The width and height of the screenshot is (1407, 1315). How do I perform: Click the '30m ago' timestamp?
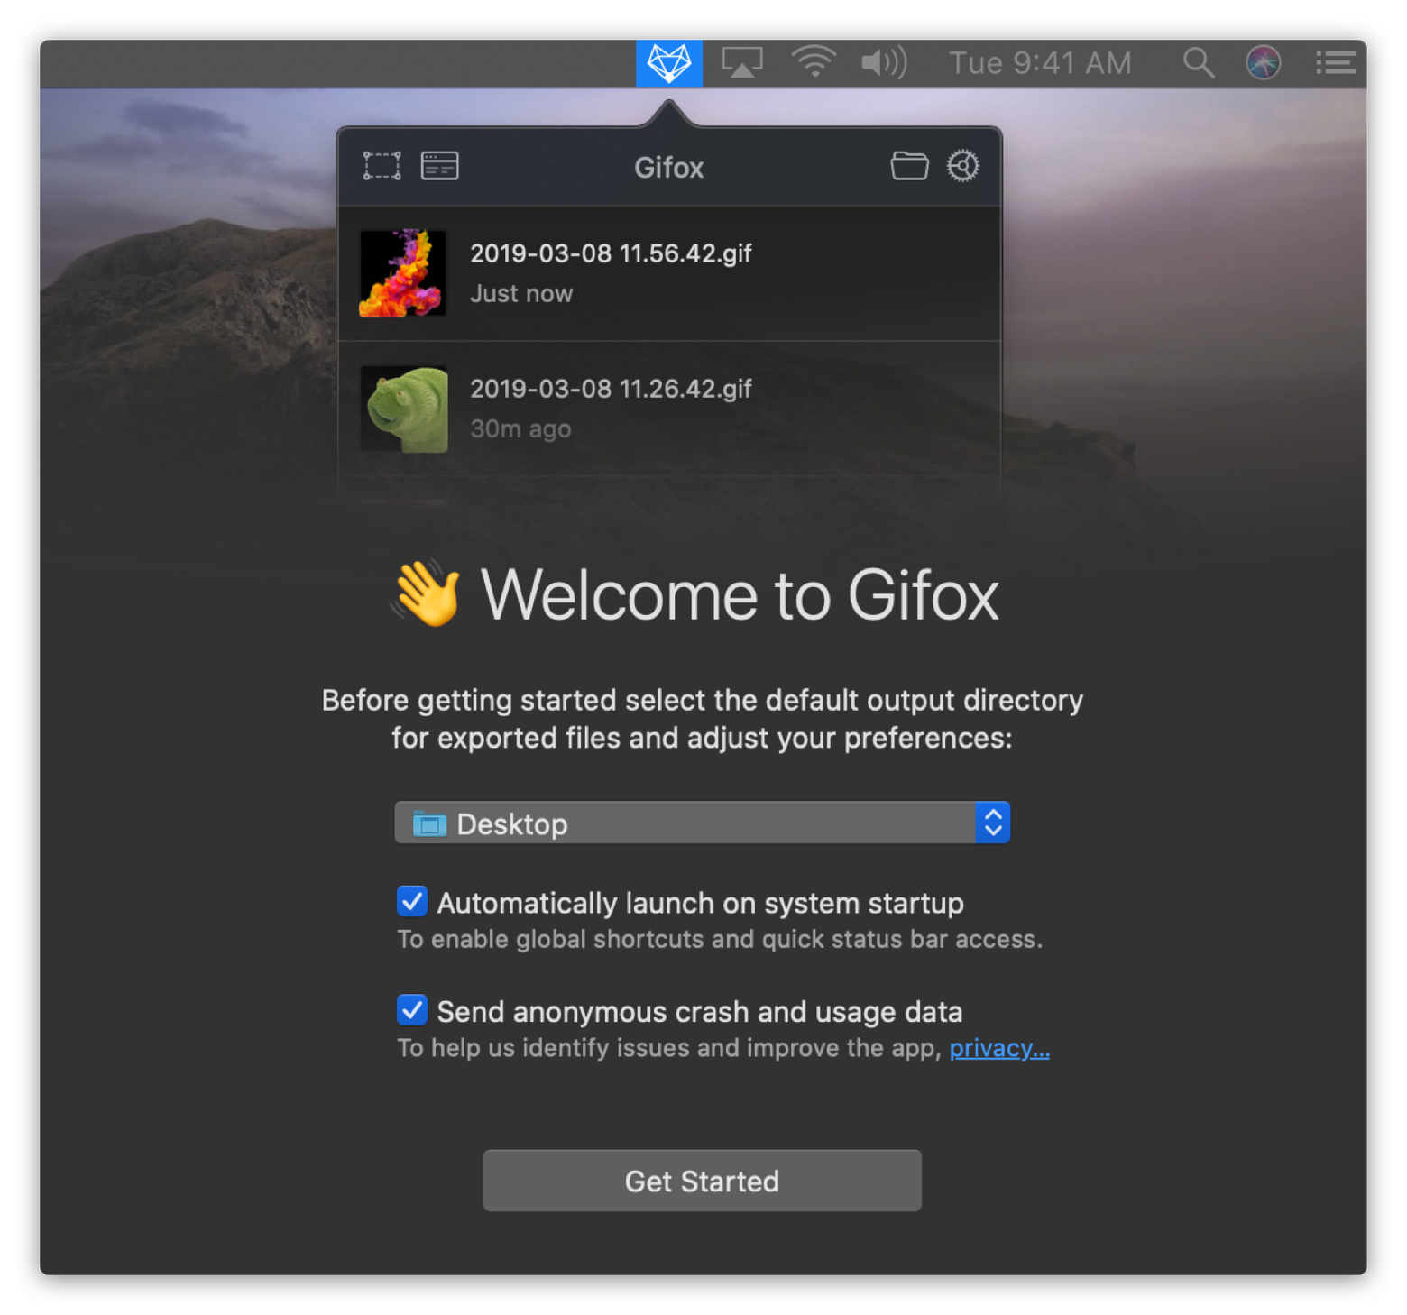(x=520, y=429)
